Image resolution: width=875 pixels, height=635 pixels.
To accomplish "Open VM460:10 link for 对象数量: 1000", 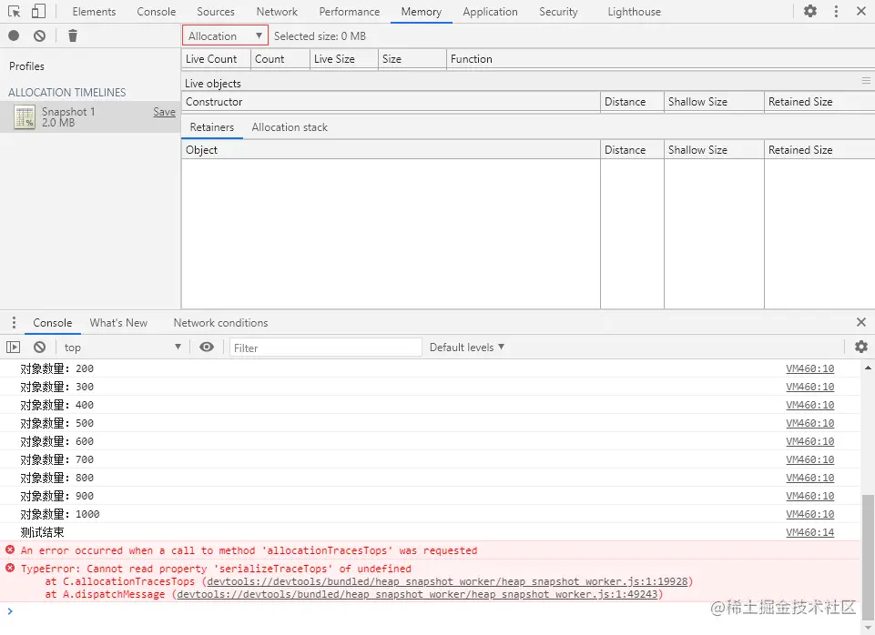I will click(x=809, y=513).
